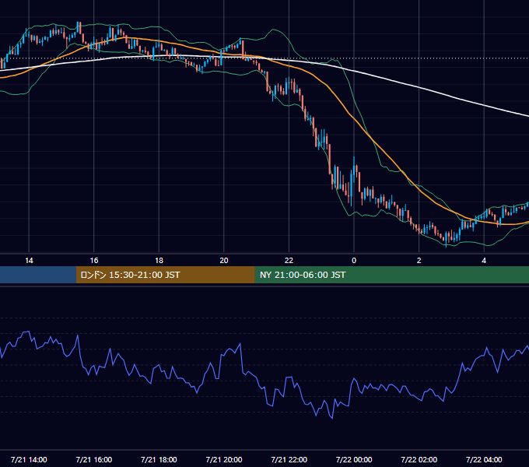Click the 7/22 02:00 label on lower axis

[419, 459]
